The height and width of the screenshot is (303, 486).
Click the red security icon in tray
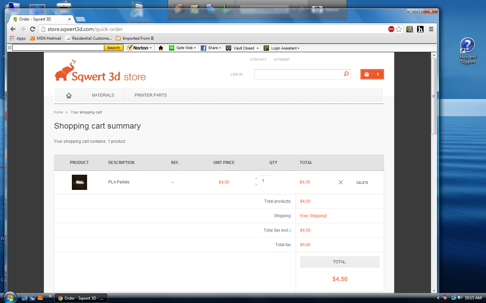445,298
